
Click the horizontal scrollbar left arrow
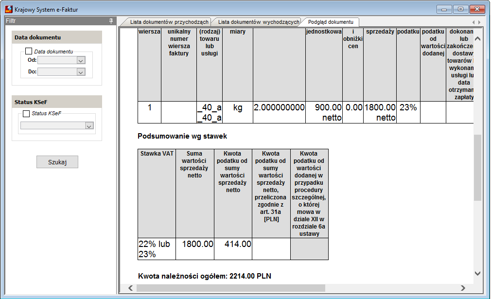[131, 288]
